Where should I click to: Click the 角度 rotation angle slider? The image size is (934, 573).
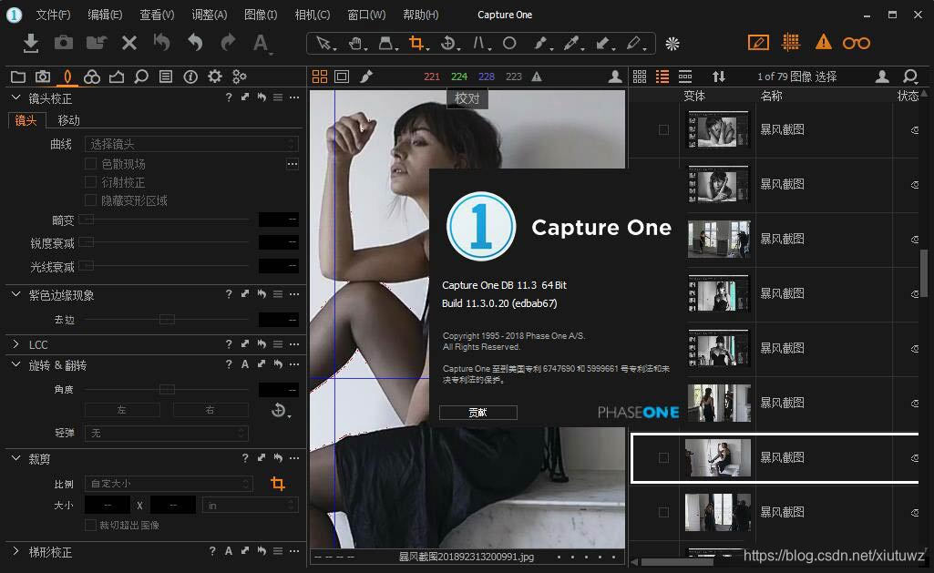coord(167,390)
